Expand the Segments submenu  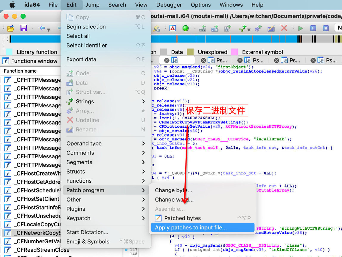point(106,162)
